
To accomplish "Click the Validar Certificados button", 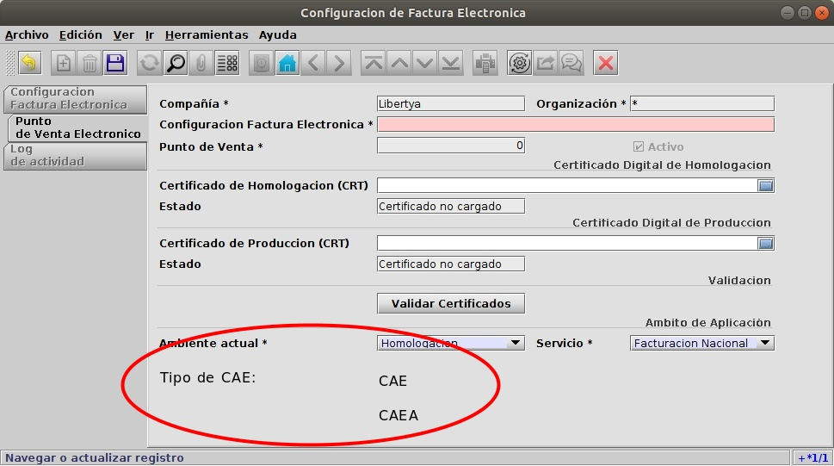I will [451, 303].
